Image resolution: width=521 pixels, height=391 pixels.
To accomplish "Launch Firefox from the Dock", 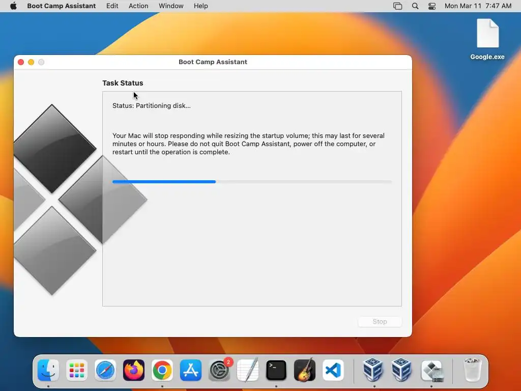I will 134,370.
